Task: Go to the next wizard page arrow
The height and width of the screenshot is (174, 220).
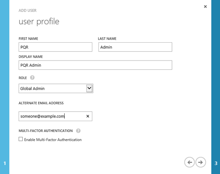Action: point(200,162)
